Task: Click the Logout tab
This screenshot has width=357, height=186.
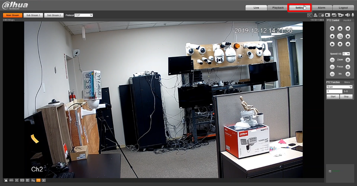Action: point(343,8)
